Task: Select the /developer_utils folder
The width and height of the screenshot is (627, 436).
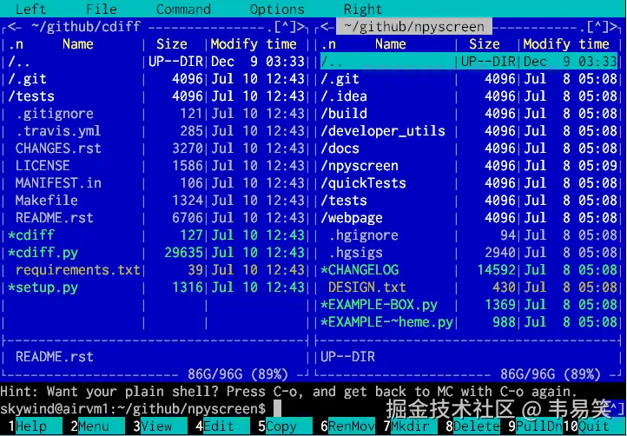Action: pos(469,131)
